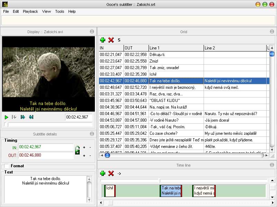This screenshot has height=207, width=277.
Task: Click the step playback icon beside play
Action: pos(14,117)
